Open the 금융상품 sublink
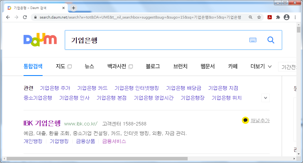 85,141
